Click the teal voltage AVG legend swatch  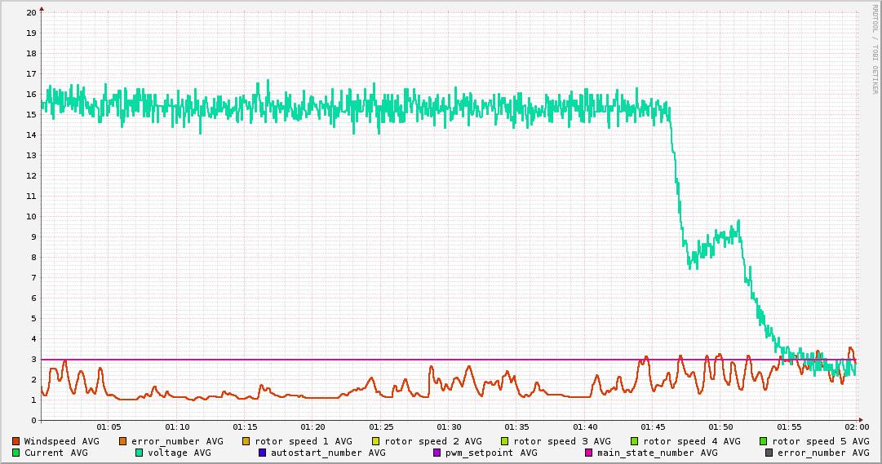140,453
